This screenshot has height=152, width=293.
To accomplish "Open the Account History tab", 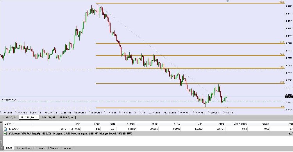I will [26, 148].
